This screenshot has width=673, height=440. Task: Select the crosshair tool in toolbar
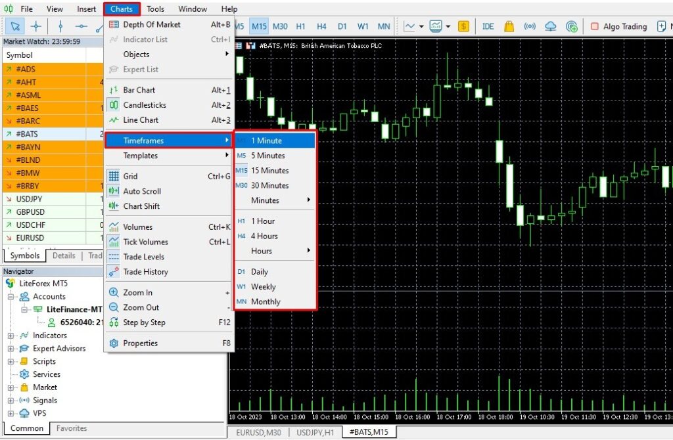[35, 26]
